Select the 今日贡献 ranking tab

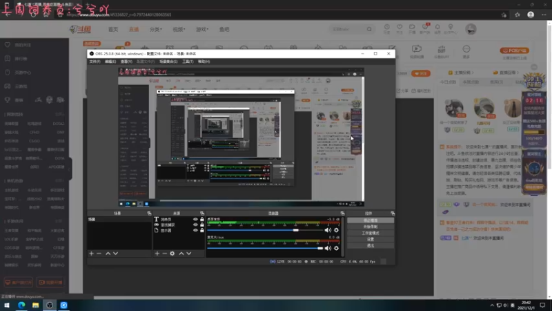pyautogui.click(x=448, y=82)
